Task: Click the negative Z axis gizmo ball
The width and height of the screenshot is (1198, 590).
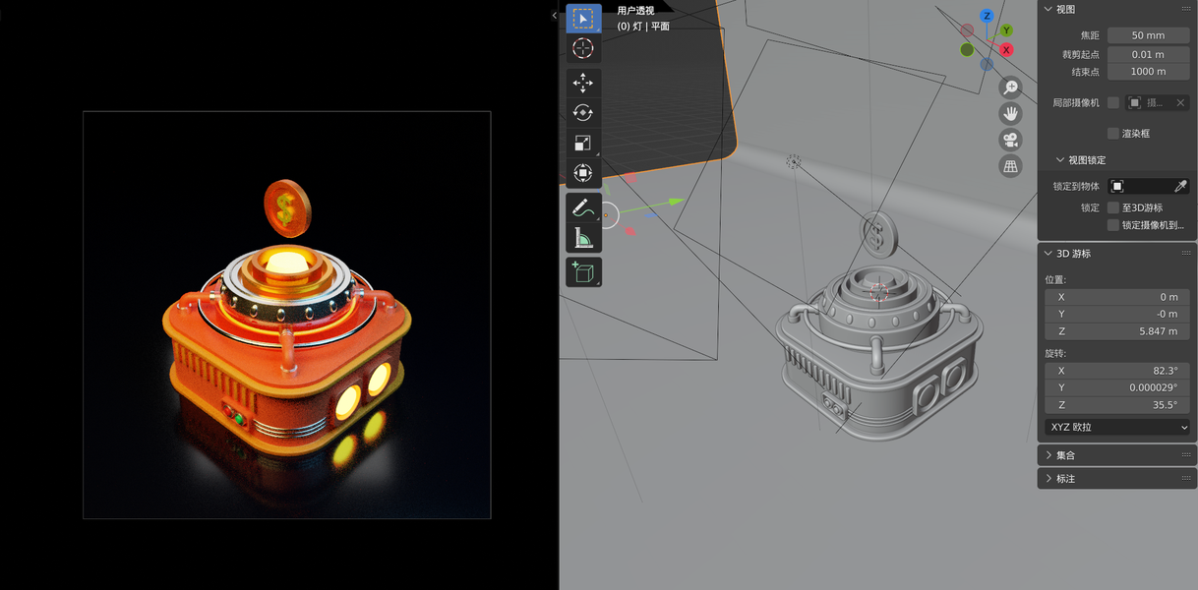Action: [987, 64]
